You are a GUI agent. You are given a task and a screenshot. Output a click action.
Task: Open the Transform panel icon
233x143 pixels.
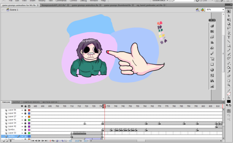tap(212, 64)
